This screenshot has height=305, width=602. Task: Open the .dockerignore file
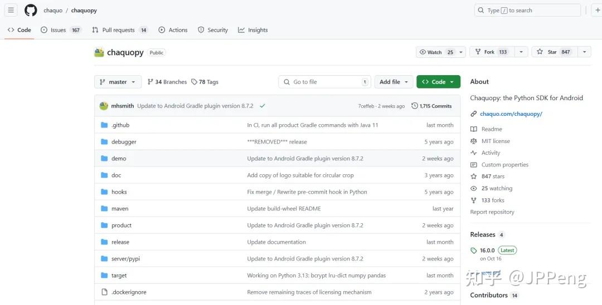coord(129,292)
